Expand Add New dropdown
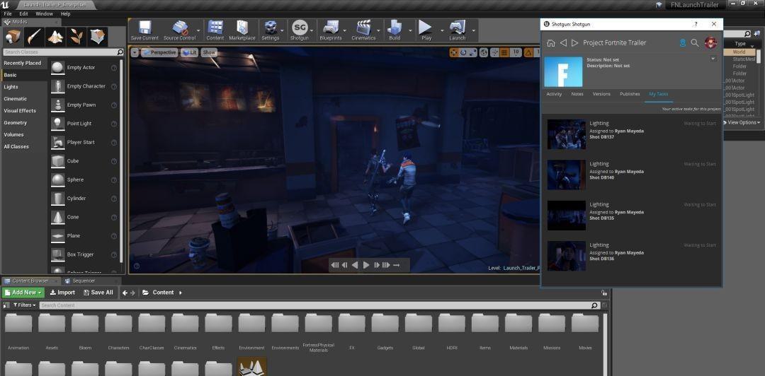 23,293
